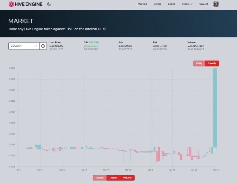Viewport: 237px width, 183px height.
Task: Click the Volume value 630.21671102
Action: [196, 46]
